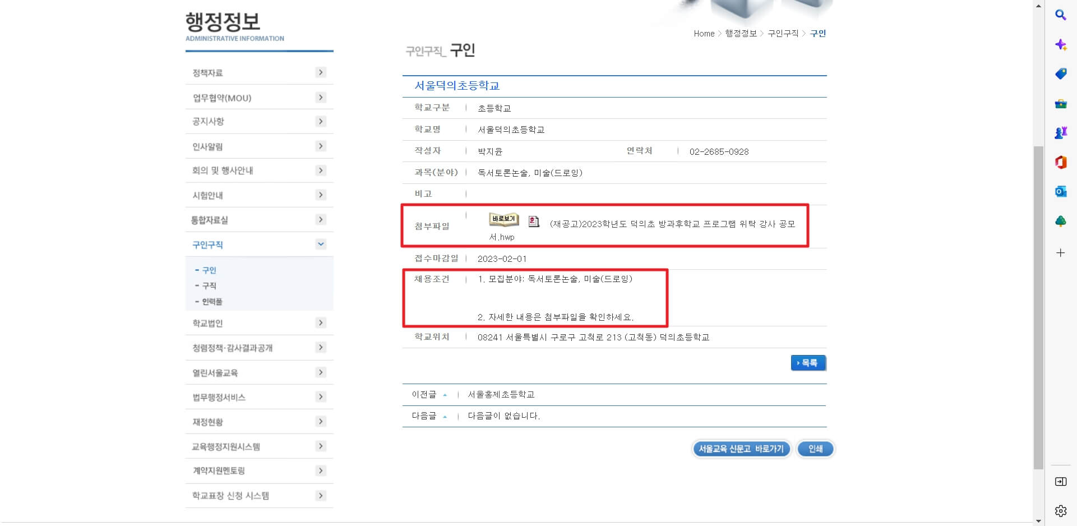The width and height of the screenshot is (1077, 526).
Task: Select 인력풀 in the left menu
Action: click(212, 302)
